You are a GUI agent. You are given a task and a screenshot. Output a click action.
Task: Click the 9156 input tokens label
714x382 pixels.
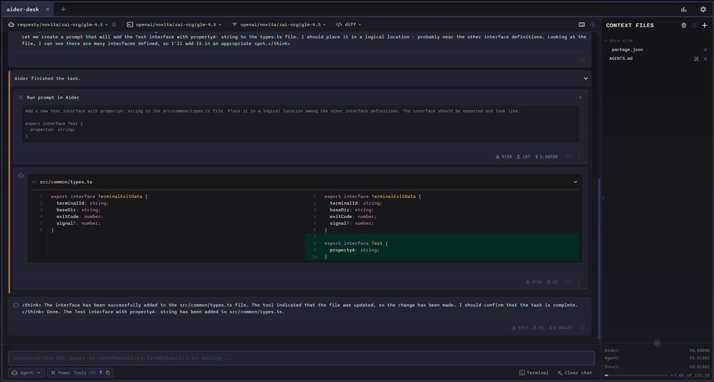[x=504, y=157]
